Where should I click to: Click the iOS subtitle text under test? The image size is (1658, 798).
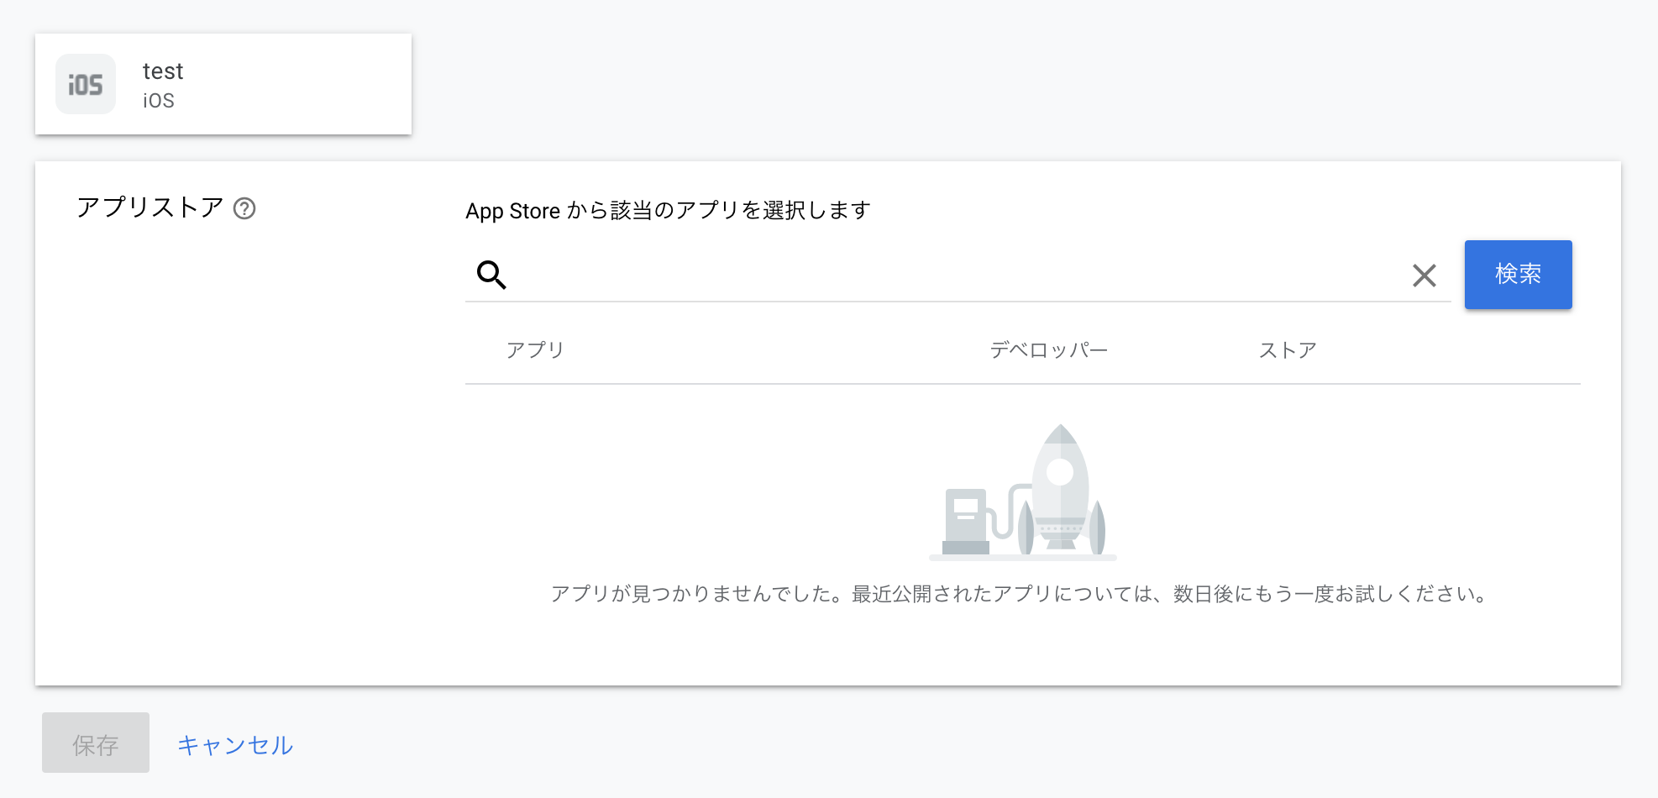[159, 100]
